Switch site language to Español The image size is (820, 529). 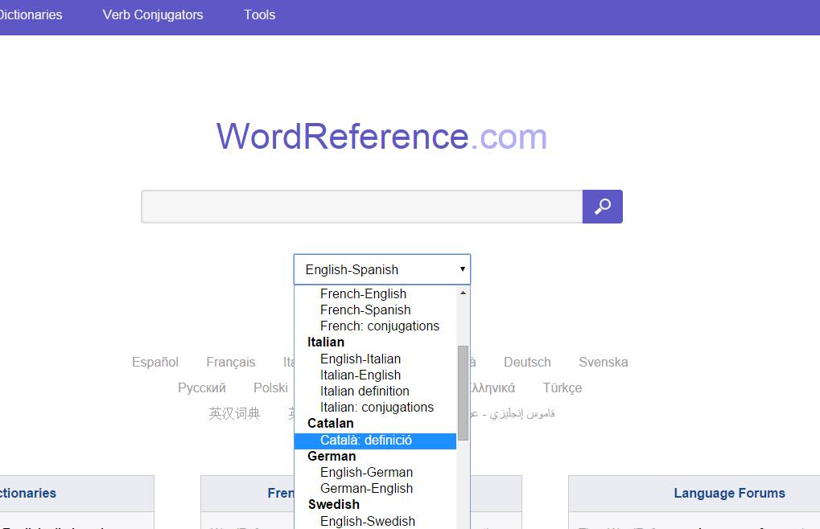click(x=155, y=362)
